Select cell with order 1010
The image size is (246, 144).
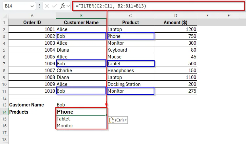(32, 91)
